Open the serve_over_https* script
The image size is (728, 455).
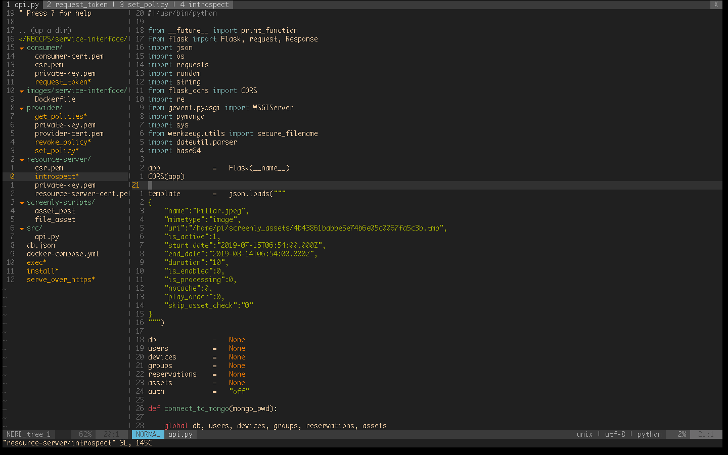[x=61, y=280]
